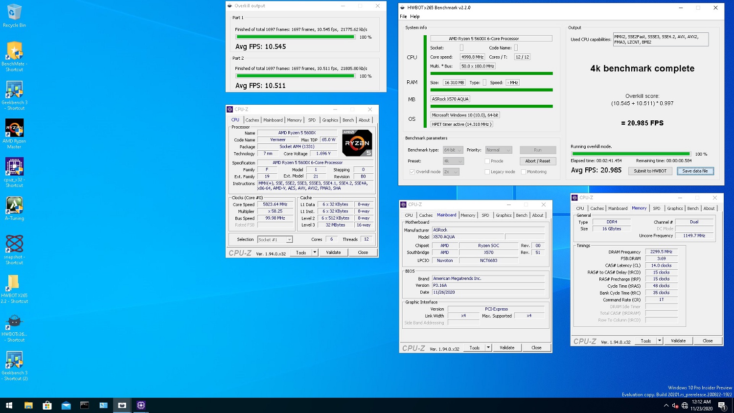Image resolution: width=734 pixels, height=413 pixels.
Task: Click DRAM Frequency field 2299.5 MHz
Action: point(662,252)
